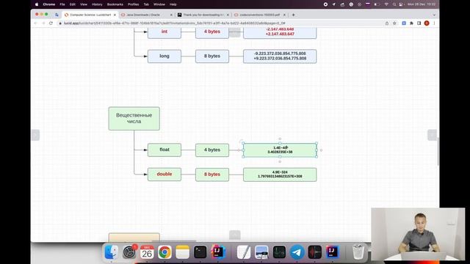This screenshot has width=470, height=264.
Task: Select the 9.223.372.036.854.775.808 range box
Action: (x=280, y=56)
